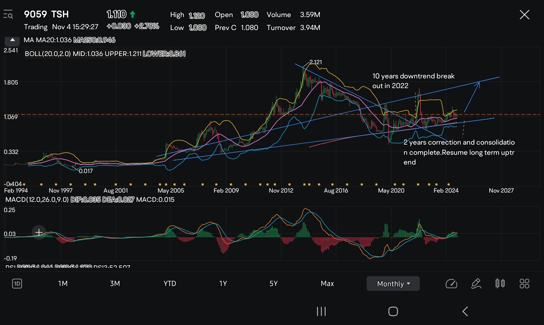This screenshot has width=544, height=325.
Task: Select the Max range tab
Action: coord(327,284)
